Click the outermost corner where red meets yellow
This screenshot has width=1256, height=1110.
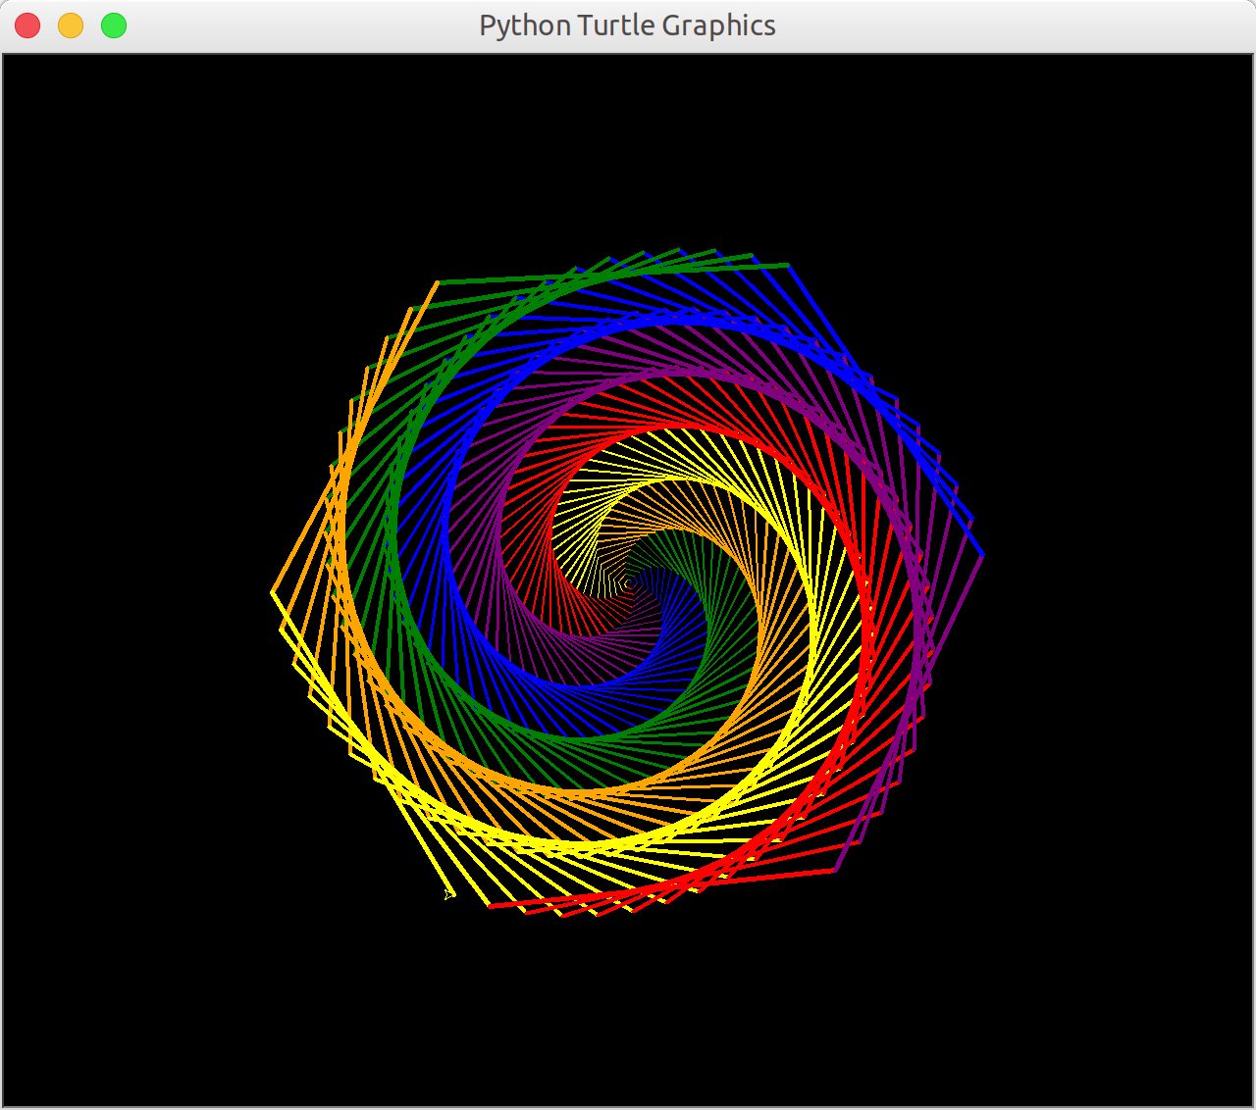pos(490,906)
